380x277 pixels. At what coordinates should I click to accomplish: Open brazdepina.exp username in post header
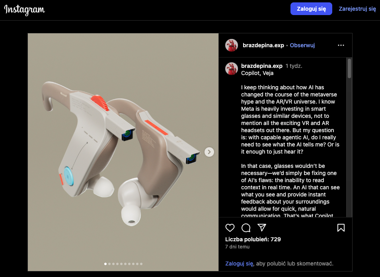click(x=263, y=45)
